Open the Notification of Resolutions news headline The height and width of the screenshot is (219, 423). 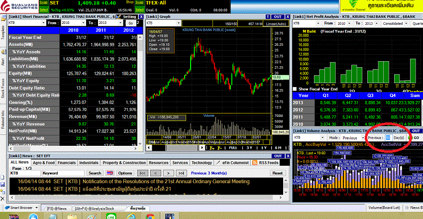coord(166,182)
